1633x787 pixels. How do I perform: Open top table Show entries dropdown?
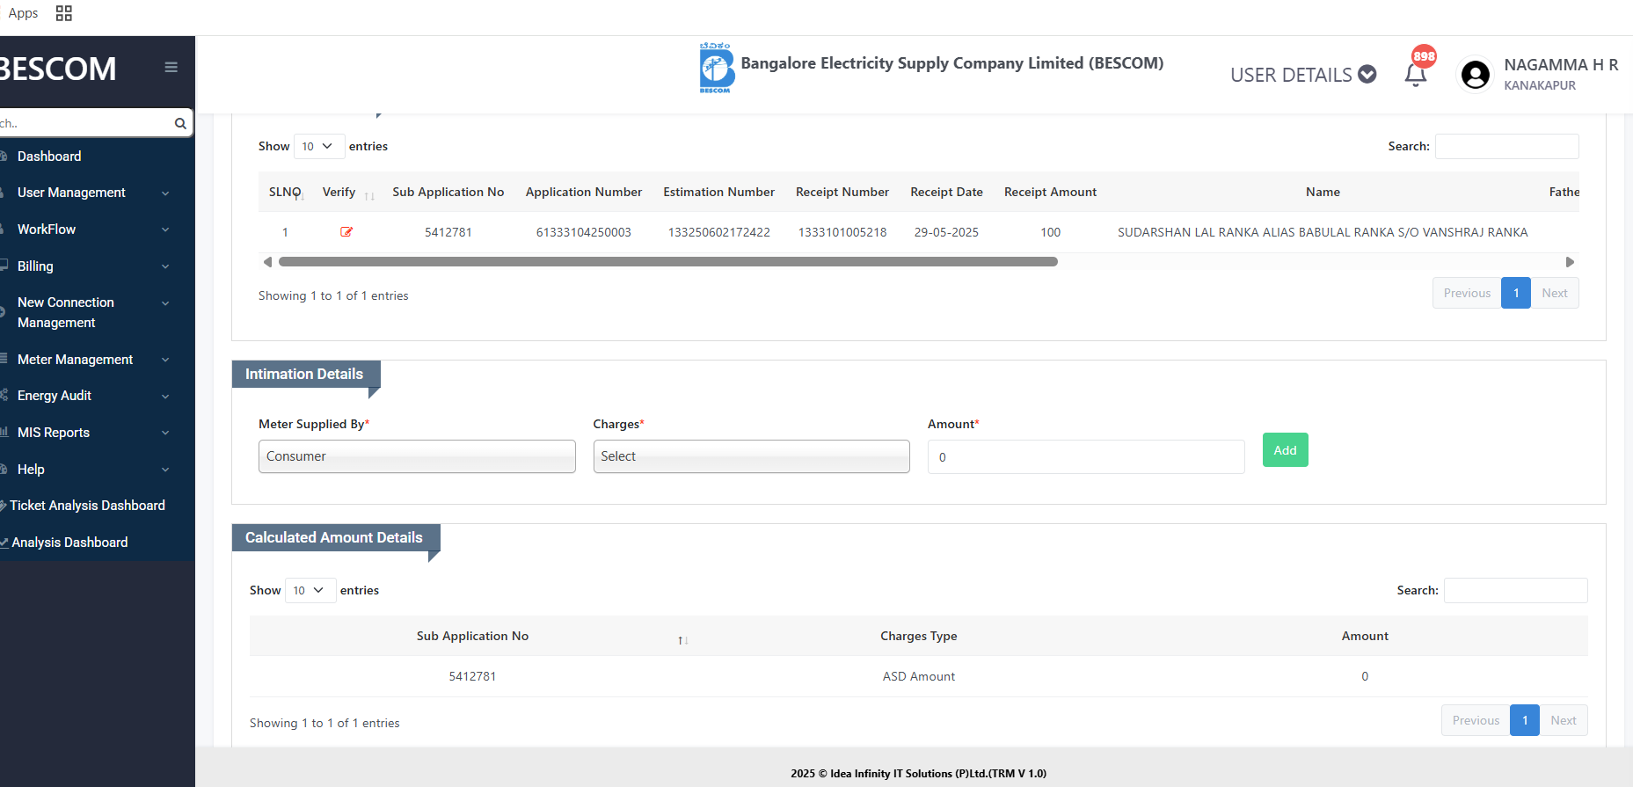pyautogui.click(x=318, y=146)
